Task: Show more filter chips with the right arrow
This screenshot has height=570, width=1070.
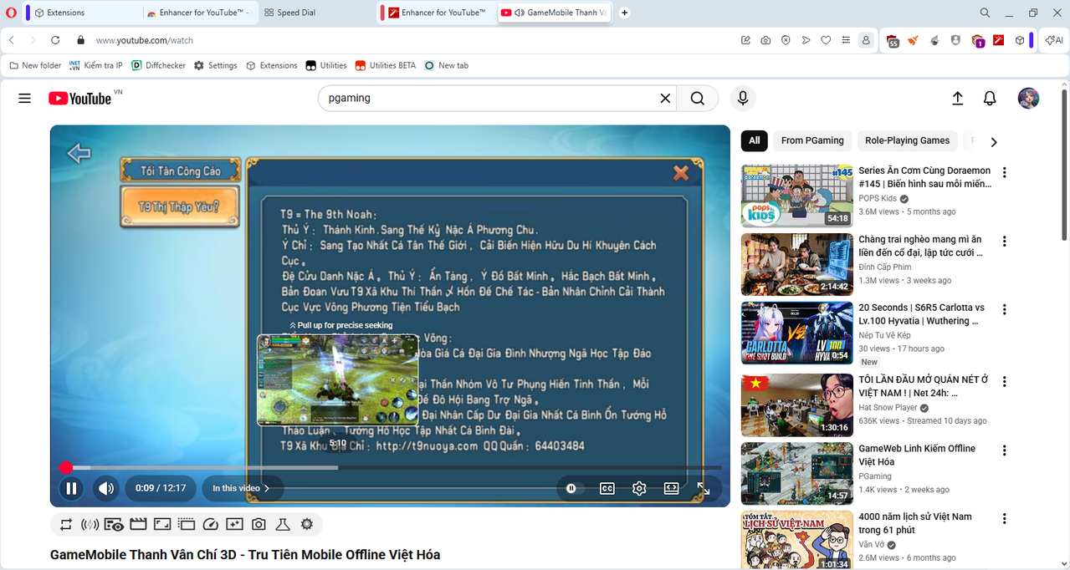Action: coord(994,141)
